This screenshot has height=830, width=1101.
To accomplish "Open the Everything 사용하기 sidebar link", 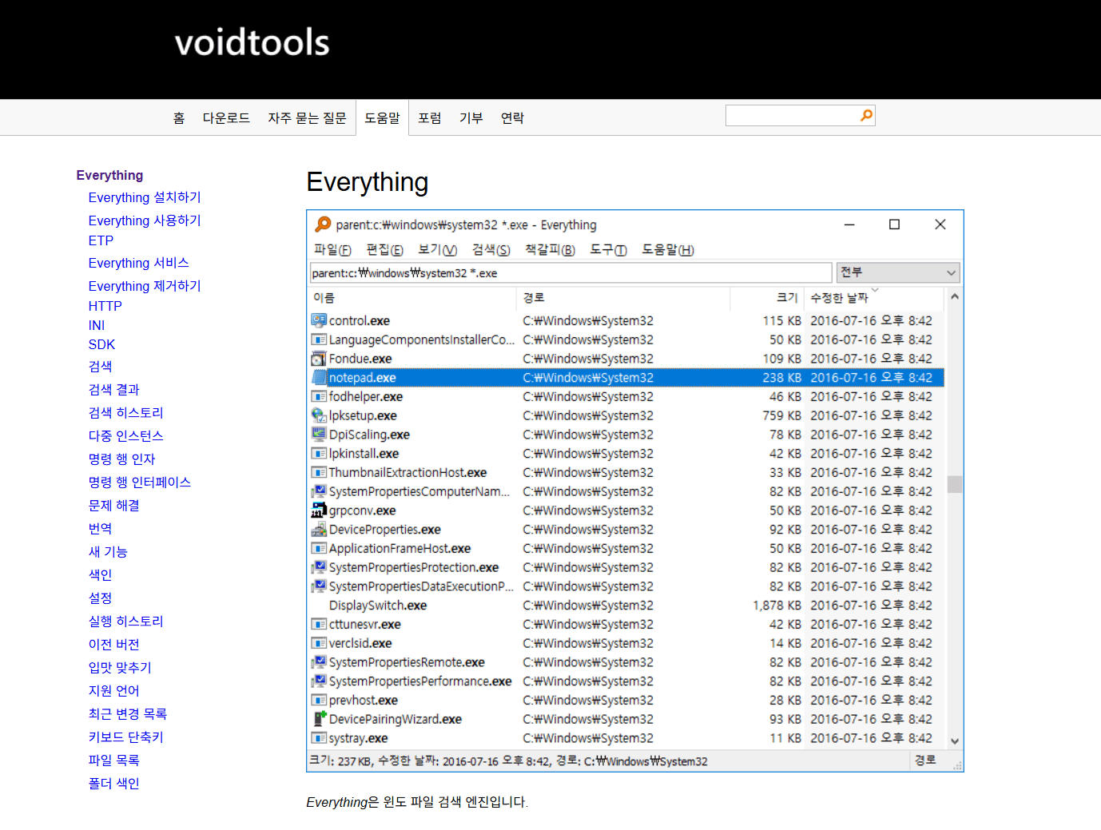I will [x=145, y=220].
